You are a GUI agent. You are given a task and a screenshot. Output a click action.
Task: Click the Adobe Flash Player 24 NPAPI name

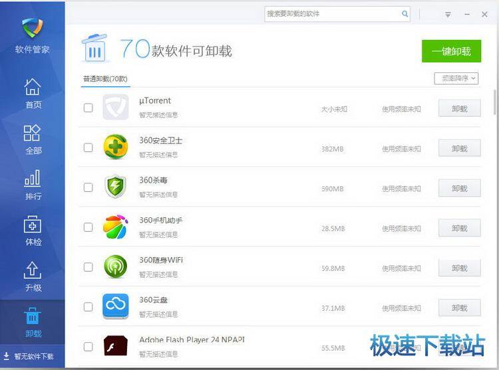pos(192,339)
